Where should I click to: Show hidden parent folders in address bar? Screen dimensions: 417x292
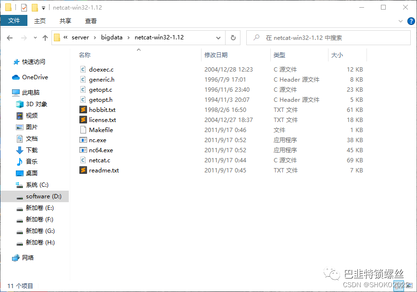point(65,37)
